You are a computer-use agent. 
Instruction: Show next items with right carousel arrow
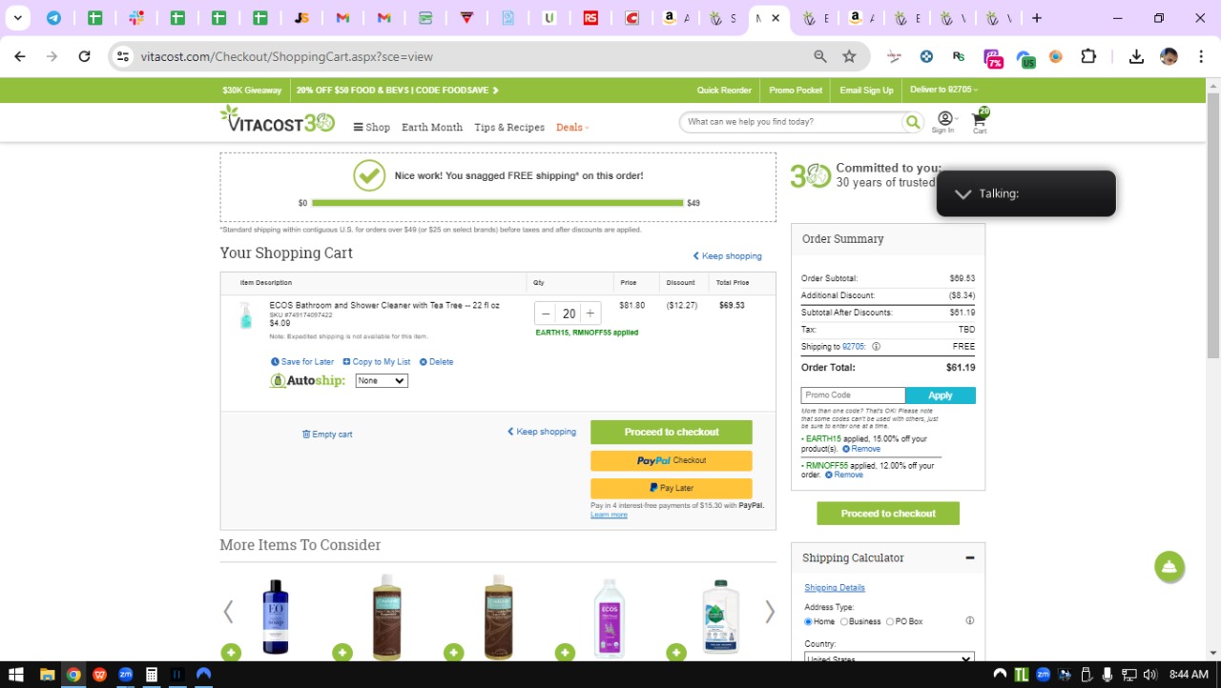coord(770,612)
